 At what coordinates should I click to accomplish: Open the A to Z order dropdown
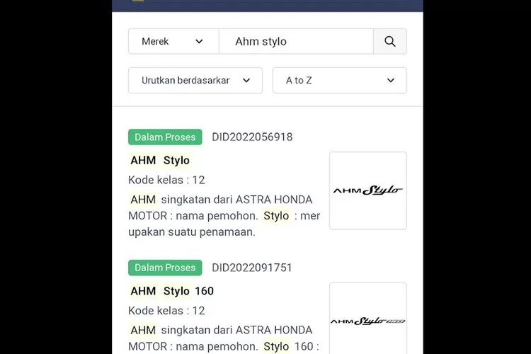[x=339, y=81]
